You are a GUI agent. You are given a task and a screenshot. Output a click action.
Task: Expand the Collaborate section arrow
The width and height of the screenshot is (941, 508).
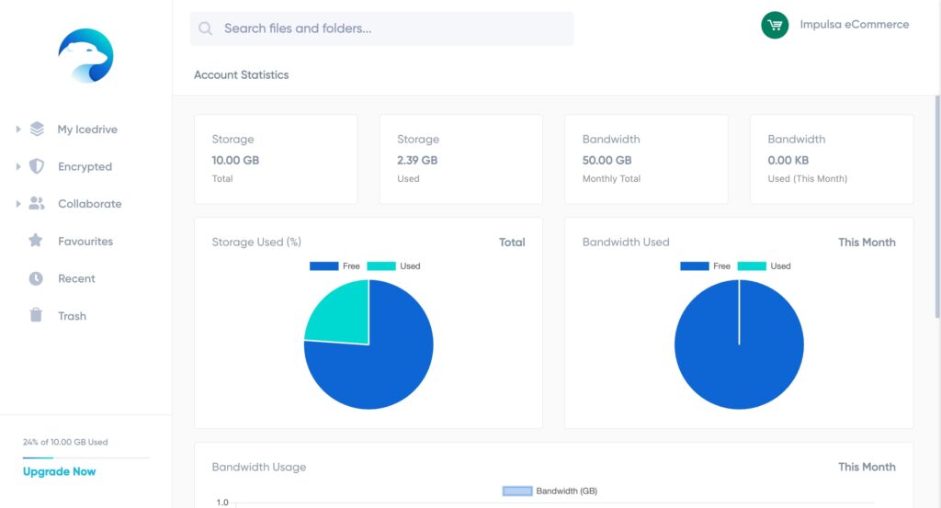[x=18, y=204]
